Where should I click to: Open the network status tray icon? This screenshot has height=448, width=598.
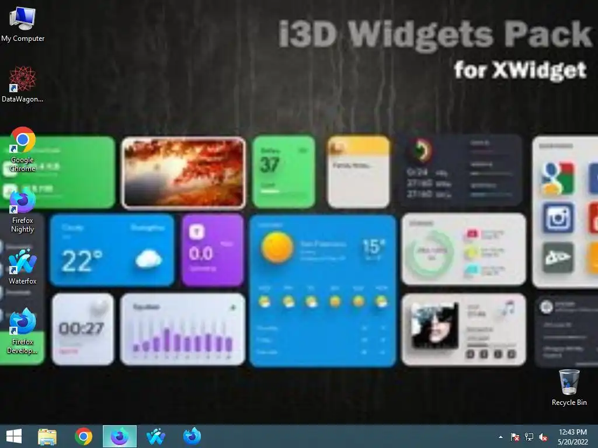[529, 437]
